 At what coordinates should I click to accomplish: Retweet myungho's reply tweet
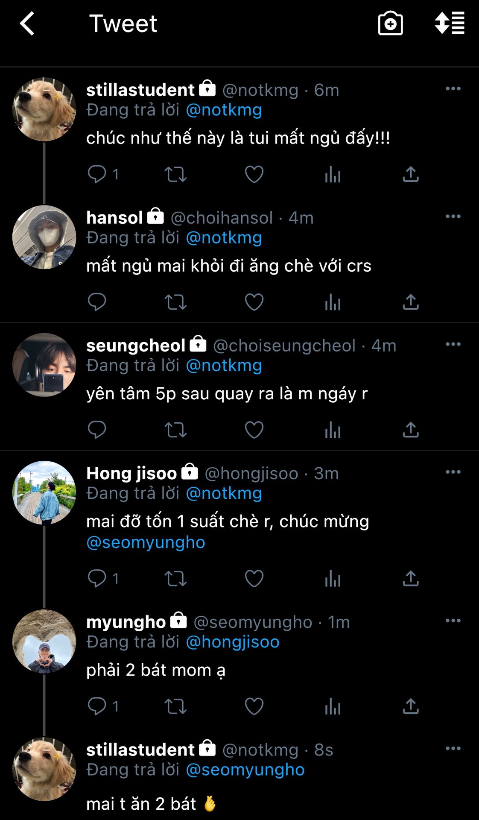[175, 706]
